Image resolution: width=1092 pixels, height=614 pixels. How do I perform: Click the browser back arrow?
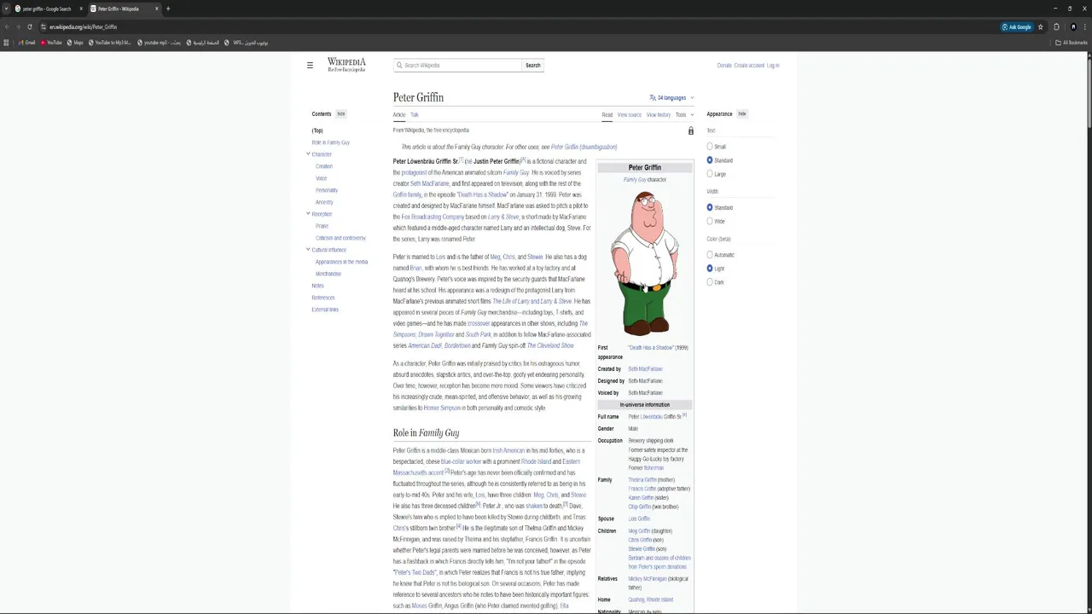[x=7, y=26]
